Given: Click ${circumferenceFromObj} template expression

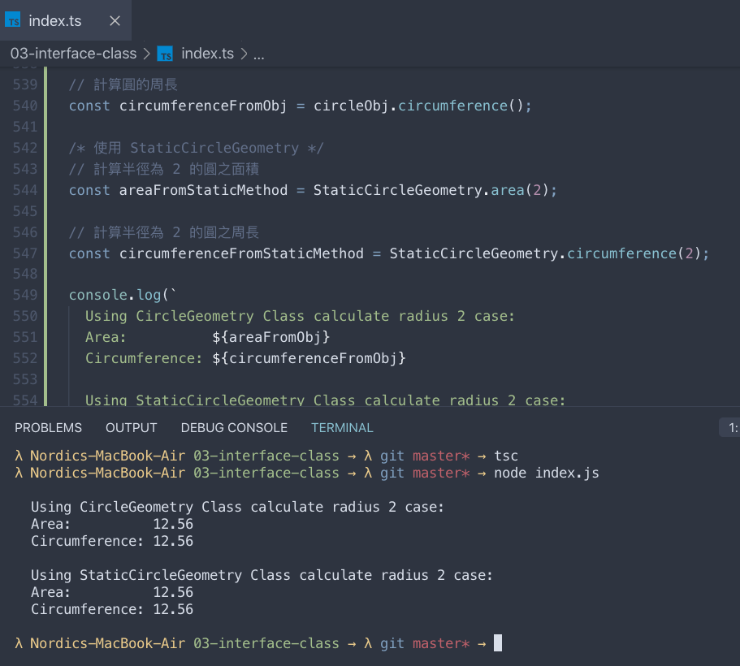Looking at the screenshot, I should (309, 358).
